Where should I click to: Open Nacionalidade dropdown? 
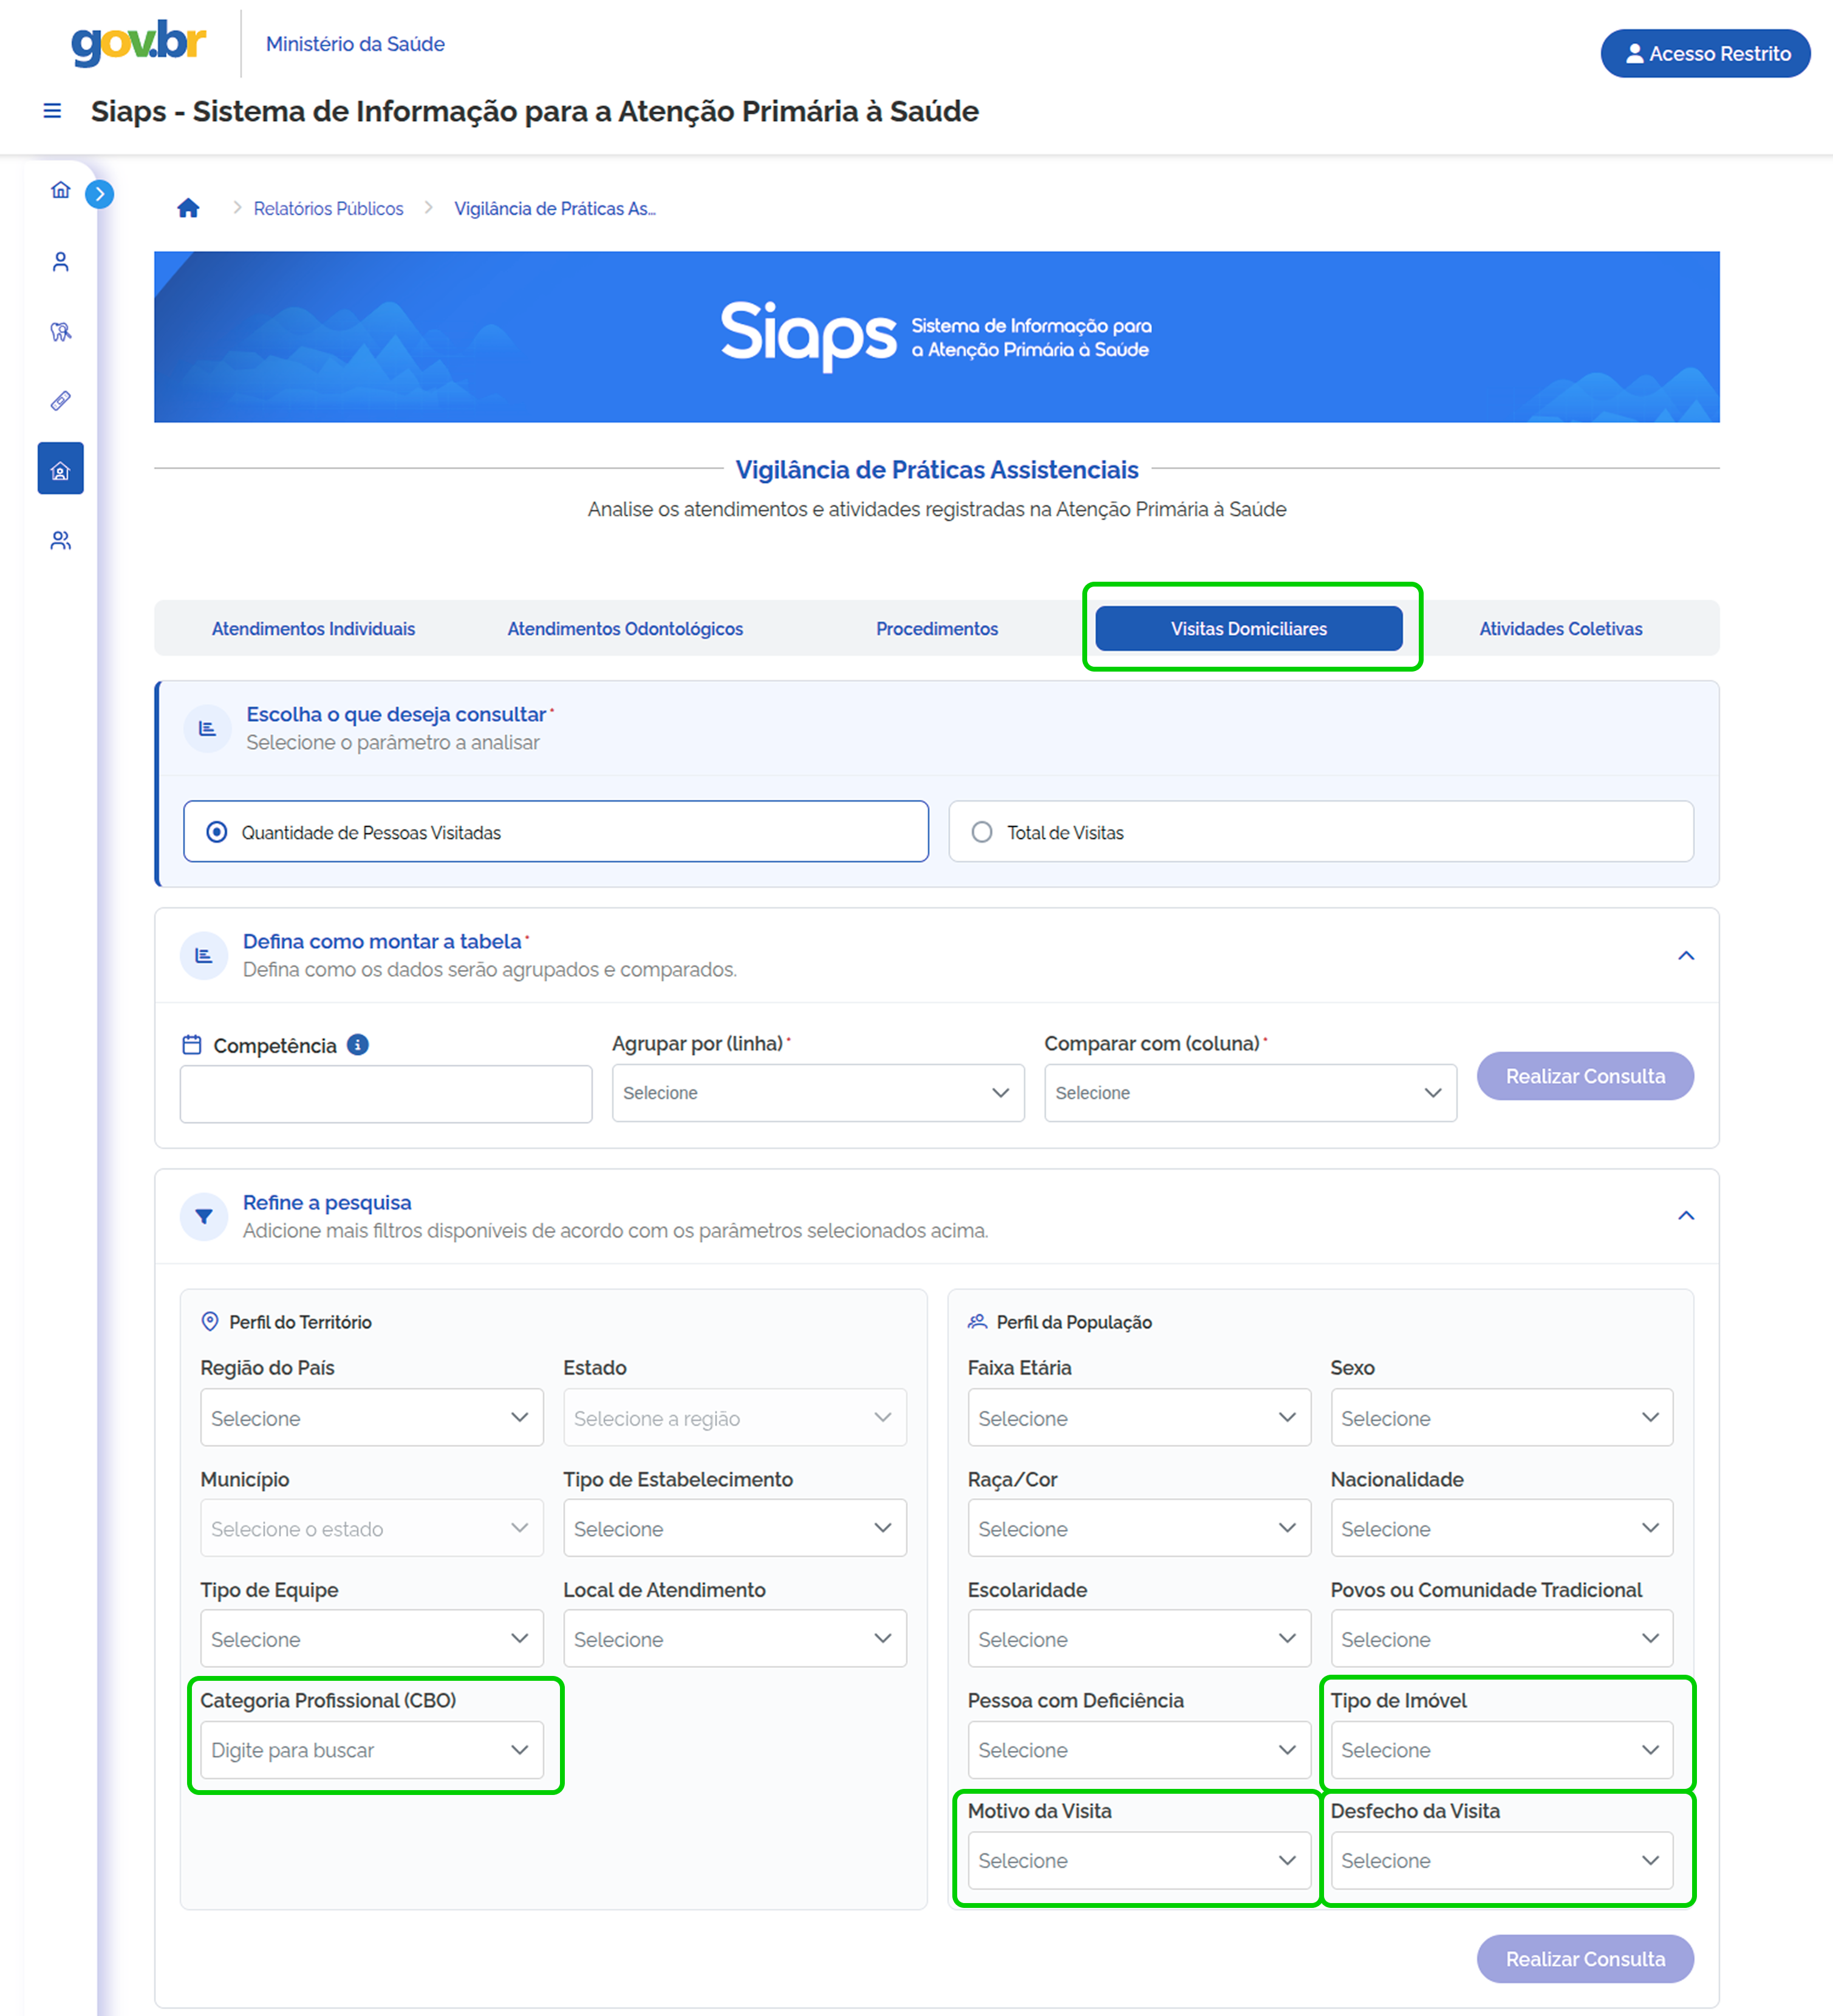pos(1502,1528)
